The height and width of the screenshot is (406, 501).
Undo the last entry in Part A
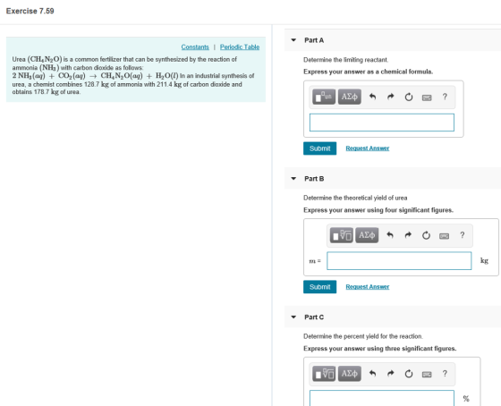[x=372, y=97]
